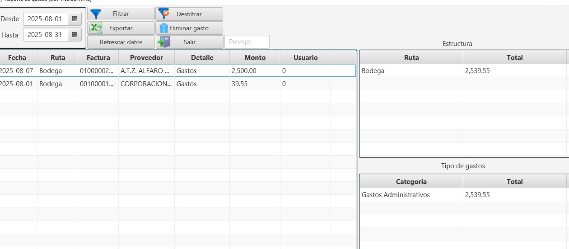Screen dimensions: 569x249
Task: Edit the Desde date field 2025-08-01
Action: pos(45,19)
